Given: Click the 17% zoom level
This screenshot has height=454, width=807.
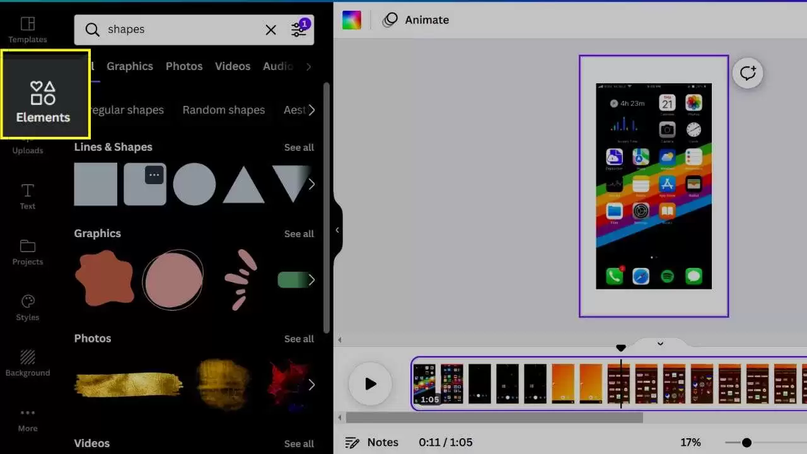Looking at the screenshot, I should pyautogui.click(x=690, y=443).
